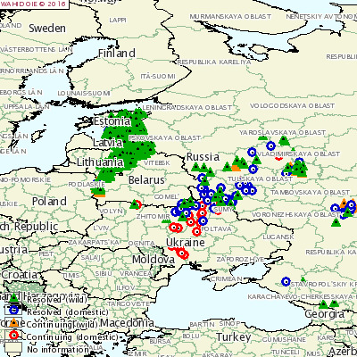Click the green triangles above Georgia label
Image resolution: width=357 pixels, height=357 pixels.
[328, 304]
